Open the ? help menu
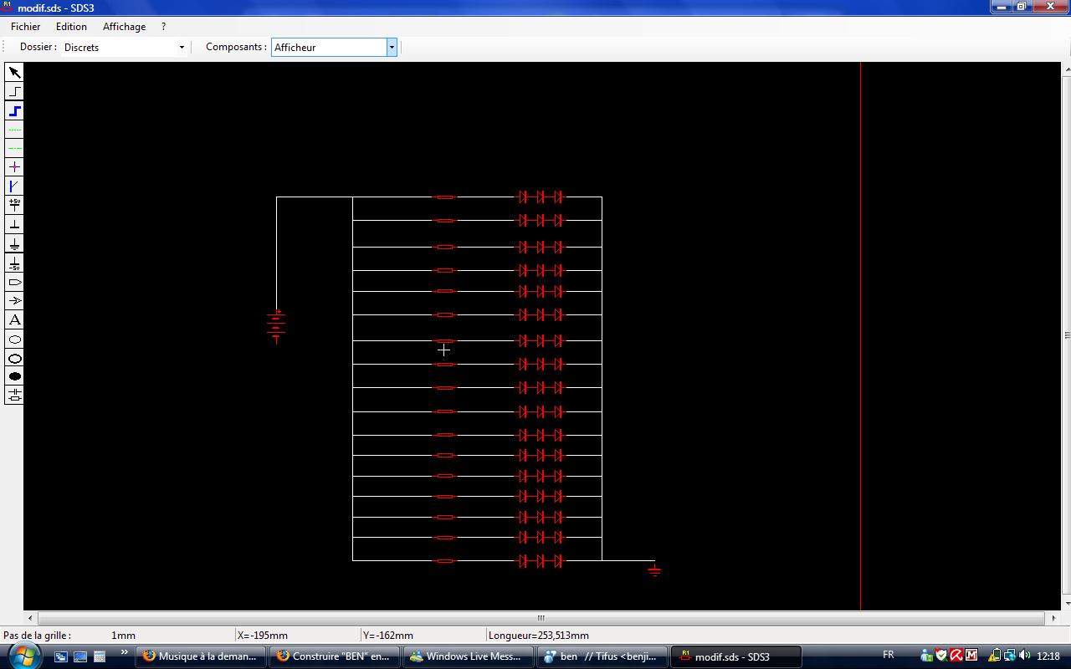The width and height of the screenshot is (1071, 669). [163, 27]
